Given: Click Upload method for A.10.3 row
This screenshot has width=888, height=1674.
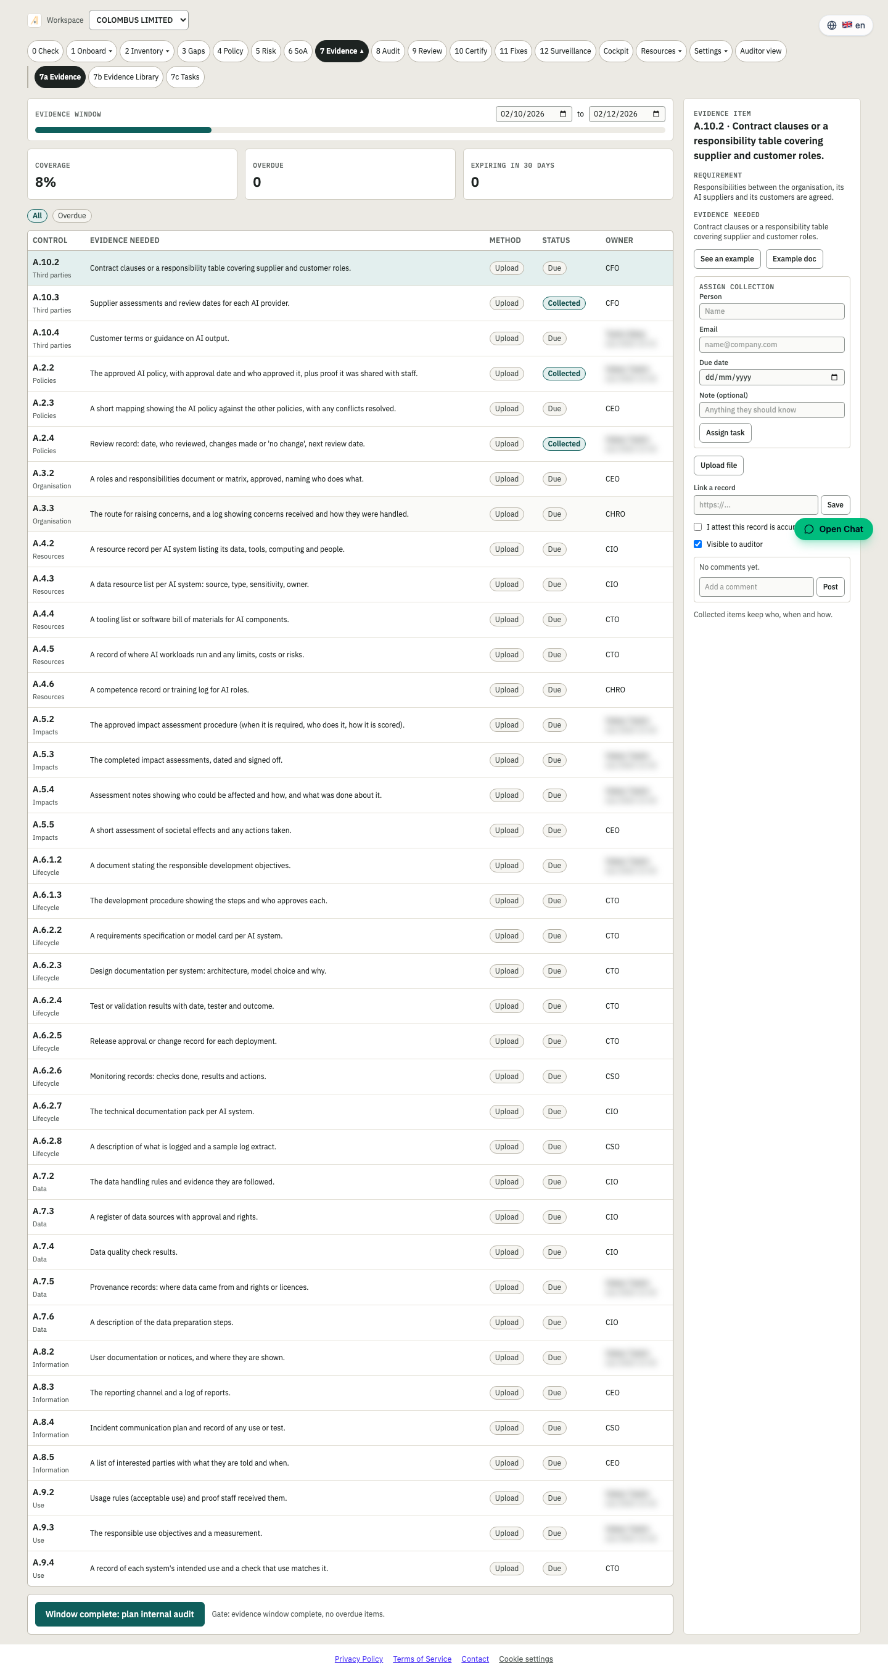Looking at the screenshot, I should click(x=506, y=303).
